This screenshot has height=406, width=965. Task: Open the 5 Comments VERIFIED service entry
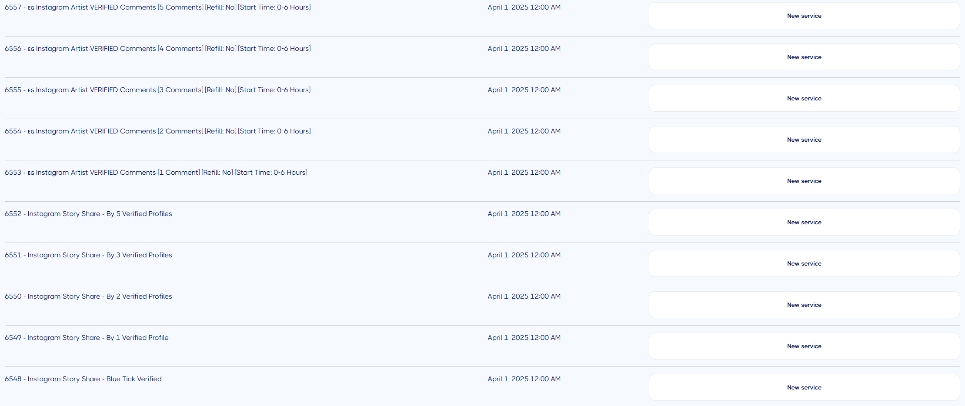pyautogui.click(x=158, y=7)
